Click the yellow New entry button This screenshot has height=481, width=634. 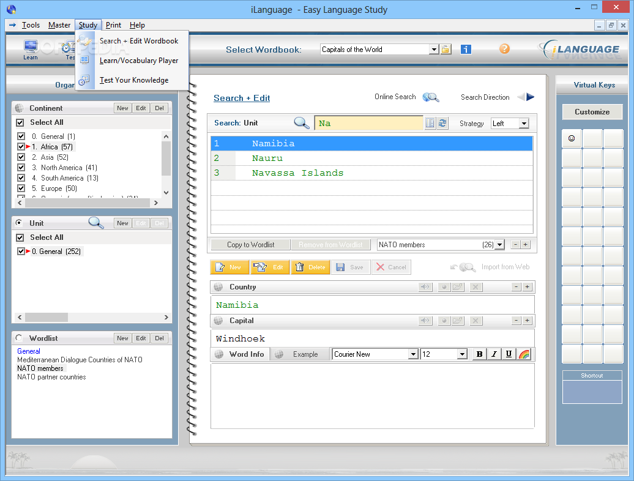coord(229,267)
